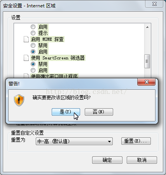Image resolution: width=166 pixels, height=175 pixels.
Task: Click the scrollbar up arrow
Action: tap(147, 27)
